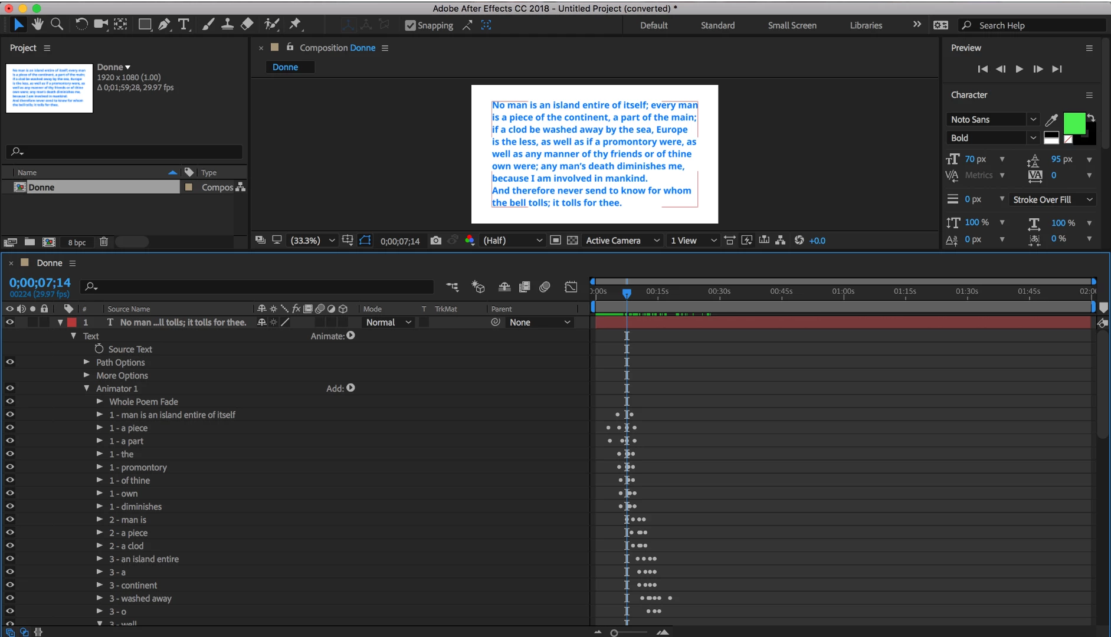Toggle visibility of '1 - a piece' selector

(9, 428)
